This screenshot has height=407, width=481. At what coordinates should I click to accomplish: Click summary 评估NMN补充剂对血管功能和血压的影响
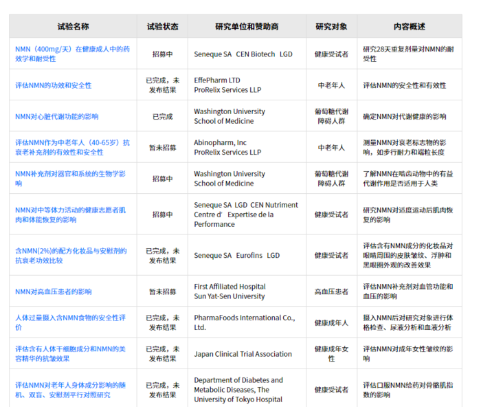(x=407, y=291)
